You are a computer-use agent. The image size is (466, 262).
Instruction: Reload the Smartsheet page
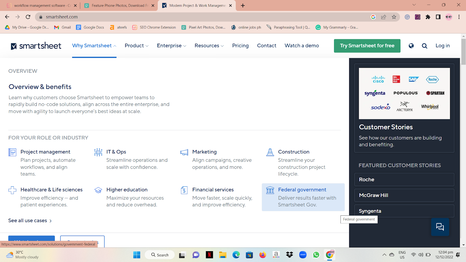(x=28, y=17)
